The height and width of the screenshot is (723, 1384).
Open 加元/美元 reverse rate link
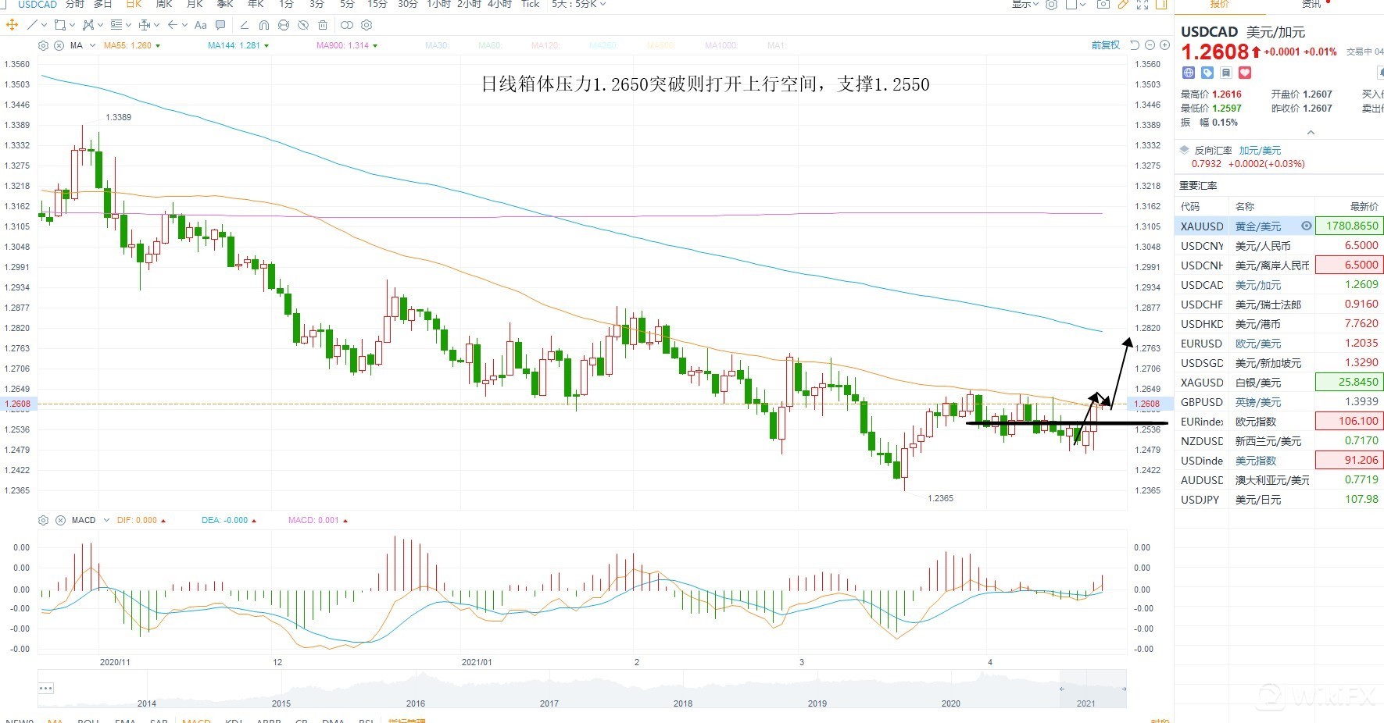pos(1260,151)
